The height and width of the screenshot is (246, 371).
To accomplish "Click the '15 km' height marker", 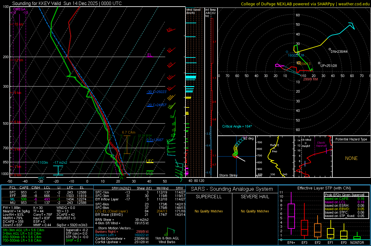I will pos(19,25).
